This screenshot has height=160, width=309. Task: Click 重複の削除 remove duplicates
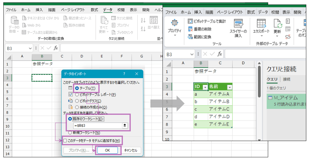(200, 29)
